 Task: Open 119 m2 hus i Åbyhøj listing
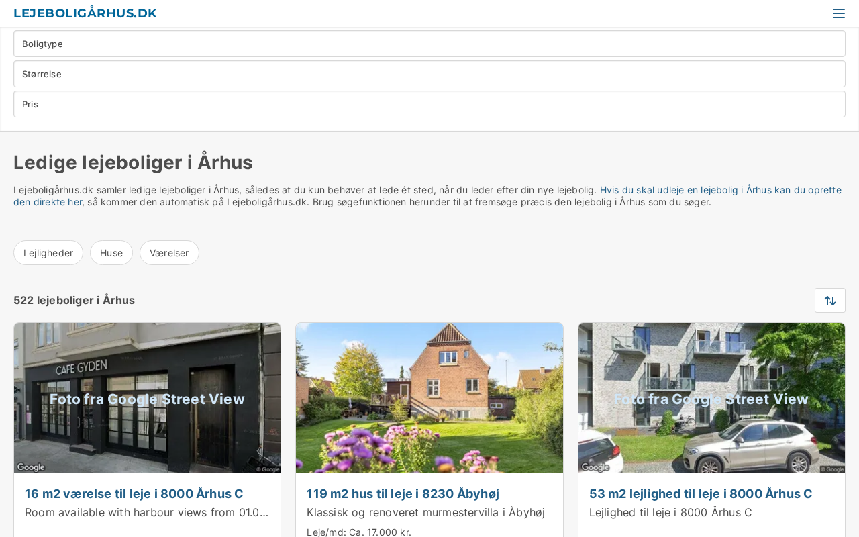[403, 494]
